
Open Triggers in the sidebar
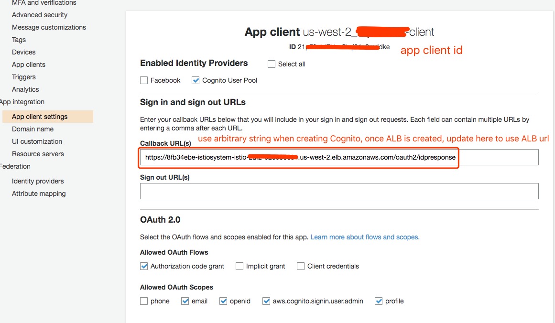click(24, 77)
